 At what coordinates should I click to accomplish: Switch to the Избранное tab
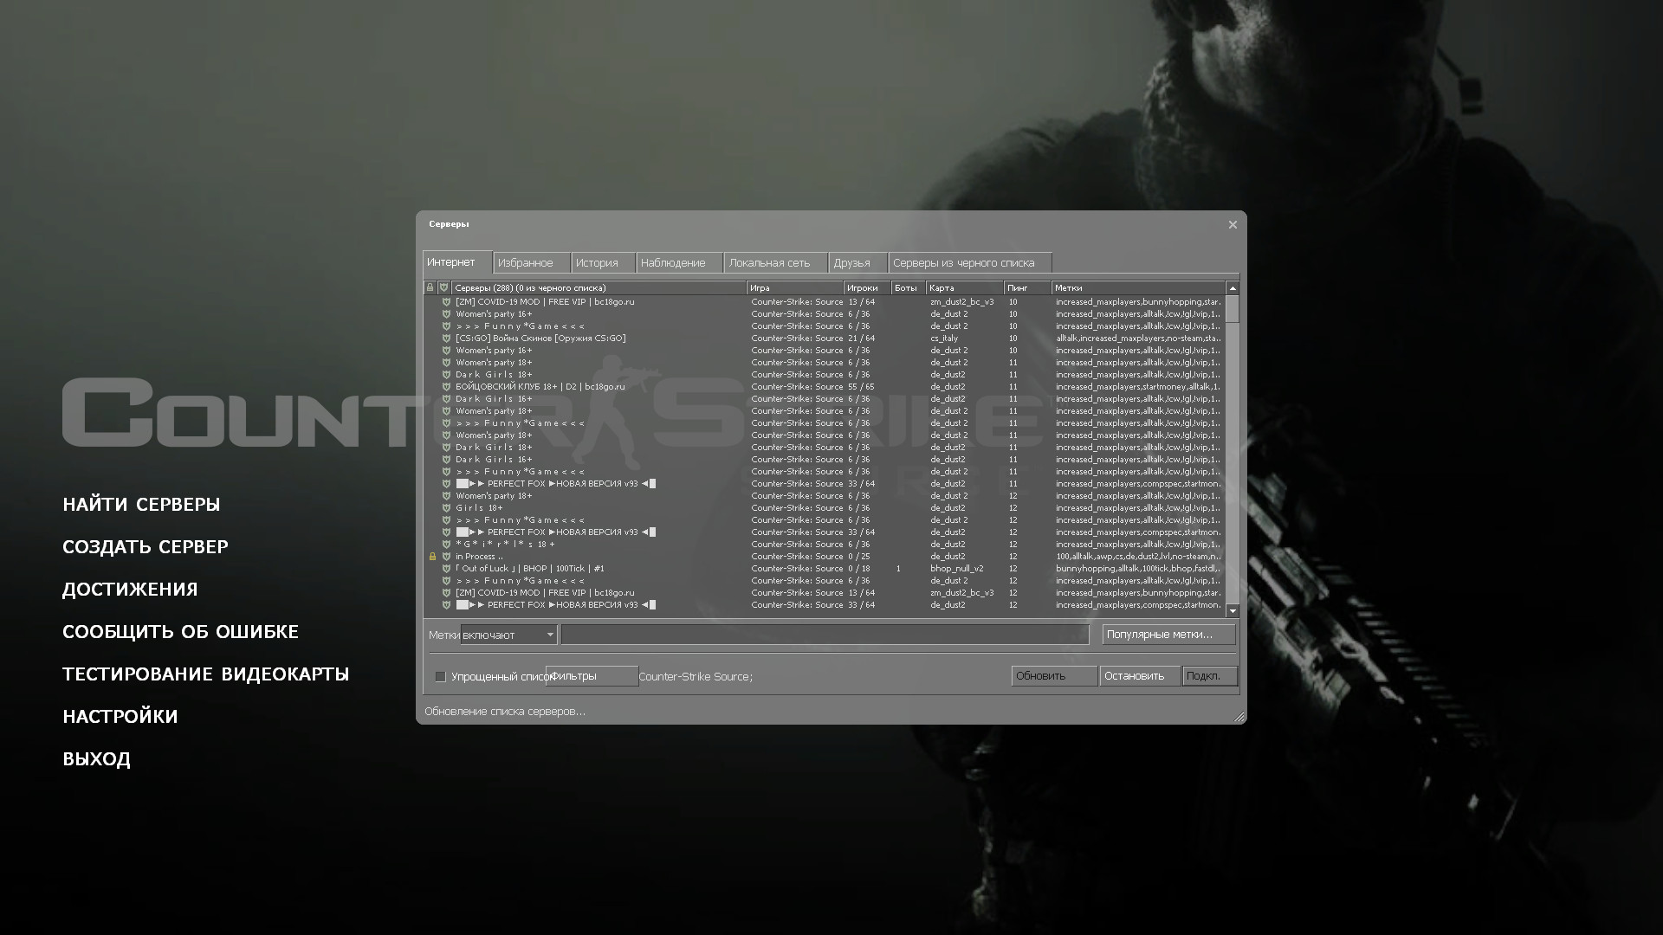point(532,262)
